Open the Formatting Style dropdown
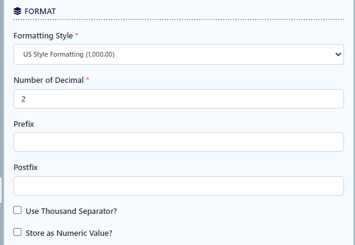The image size is (355, 245). [179, 54]
